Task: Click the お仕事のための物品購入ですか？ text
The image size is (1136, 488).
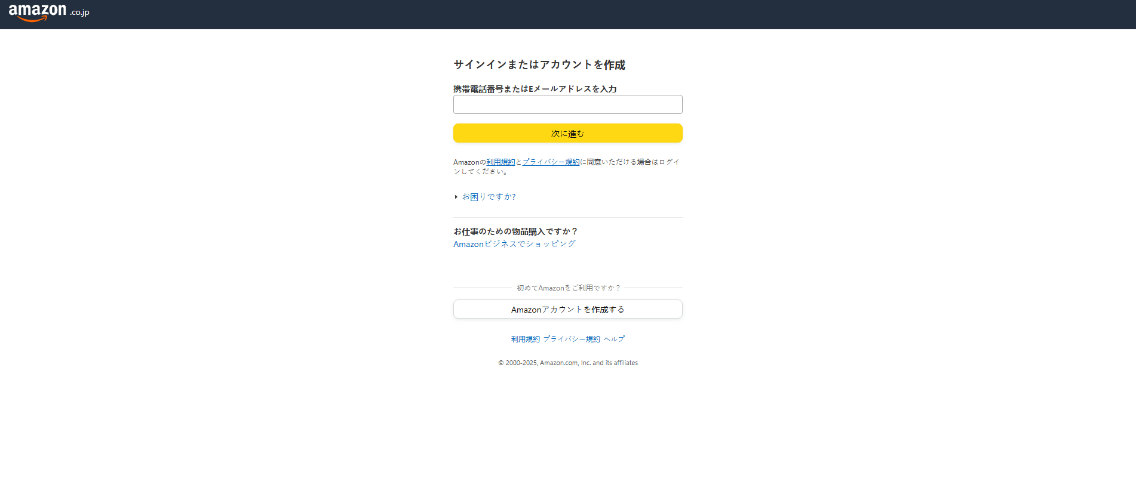Action: click(x=515, y=231)
